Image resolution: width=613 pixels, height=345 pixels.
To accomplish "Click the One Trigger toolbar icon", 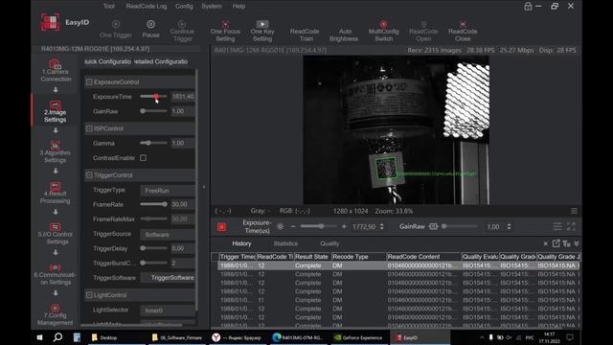I will (x=116, y=25).
